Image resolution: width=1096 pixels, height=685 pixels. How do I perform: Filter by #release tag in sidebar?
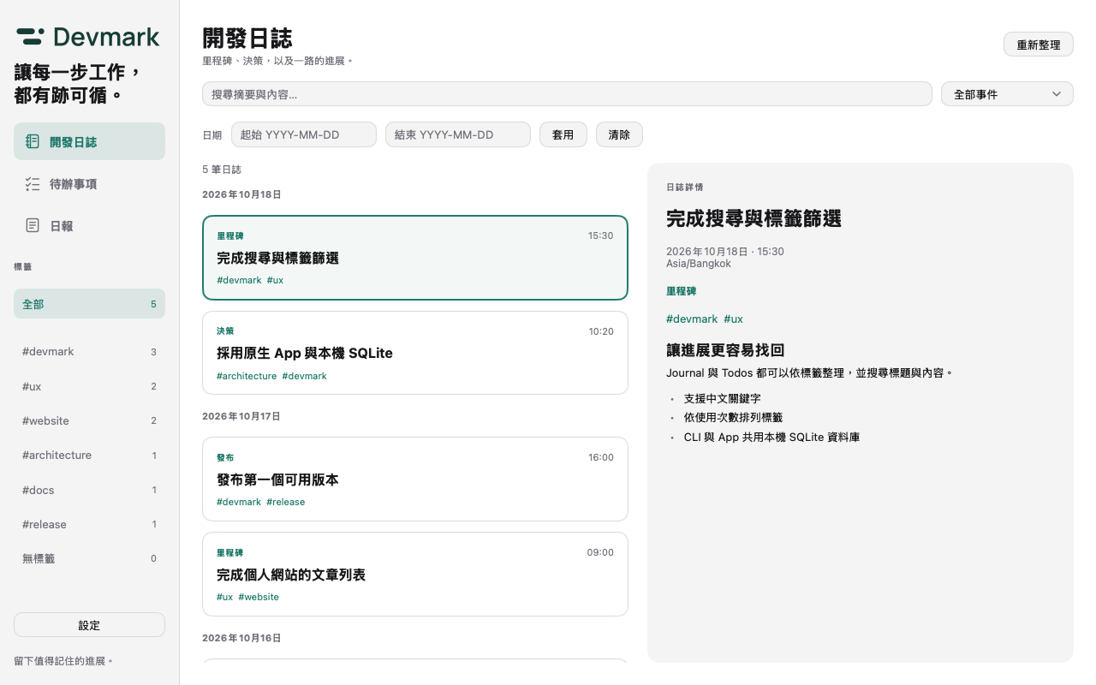point(89,524)
